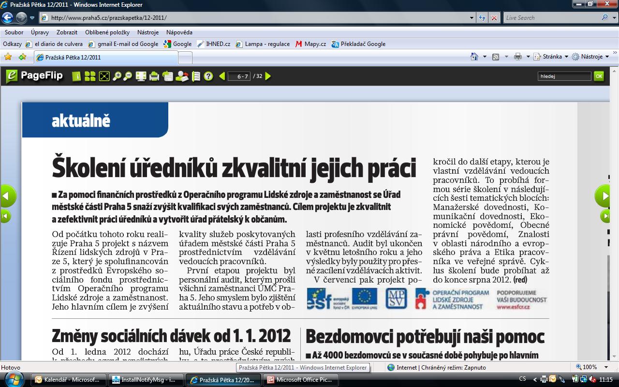Viewport: 619px width, 387px height.
Task: Flip to next page with large right green arrow
Action: coord(603,196)
